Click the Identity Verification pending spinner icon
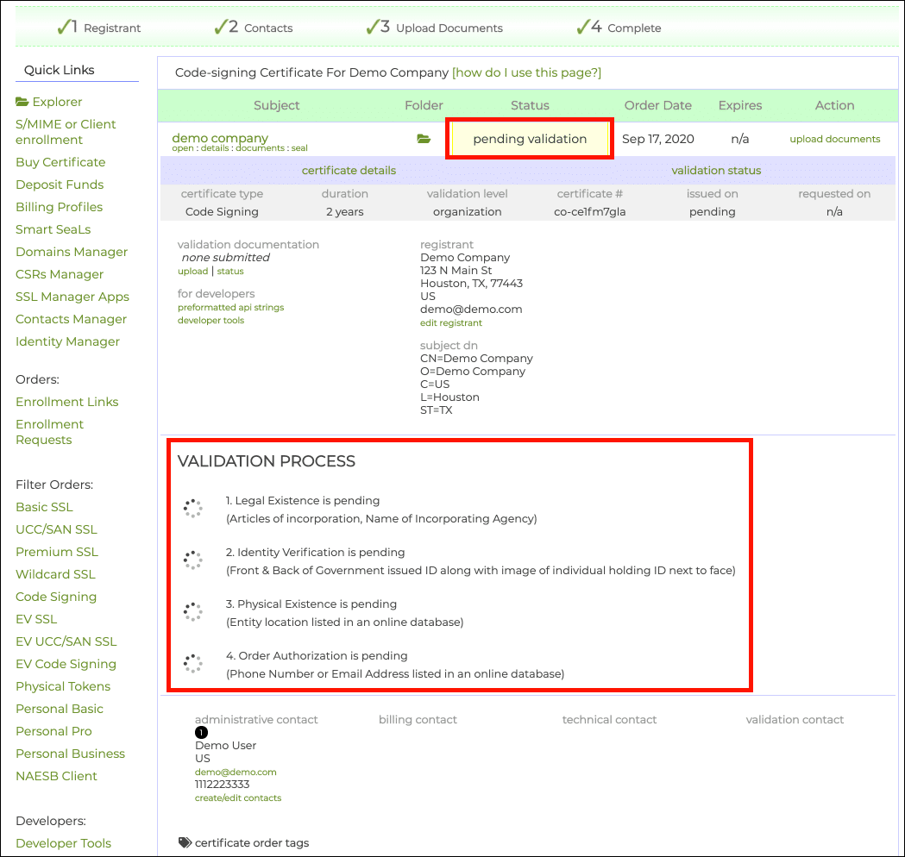 pos(193,560)
